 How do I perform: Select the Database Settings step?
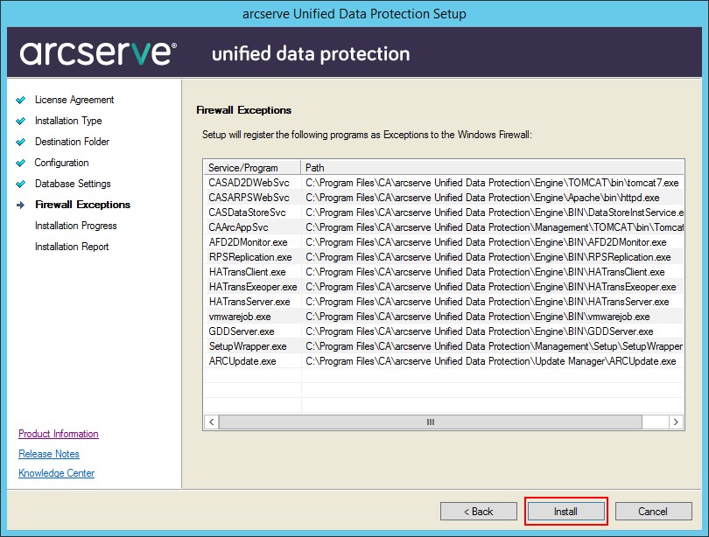(73, 184)
